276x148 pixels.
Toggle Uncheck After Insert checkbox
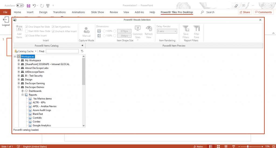[53, 31]
